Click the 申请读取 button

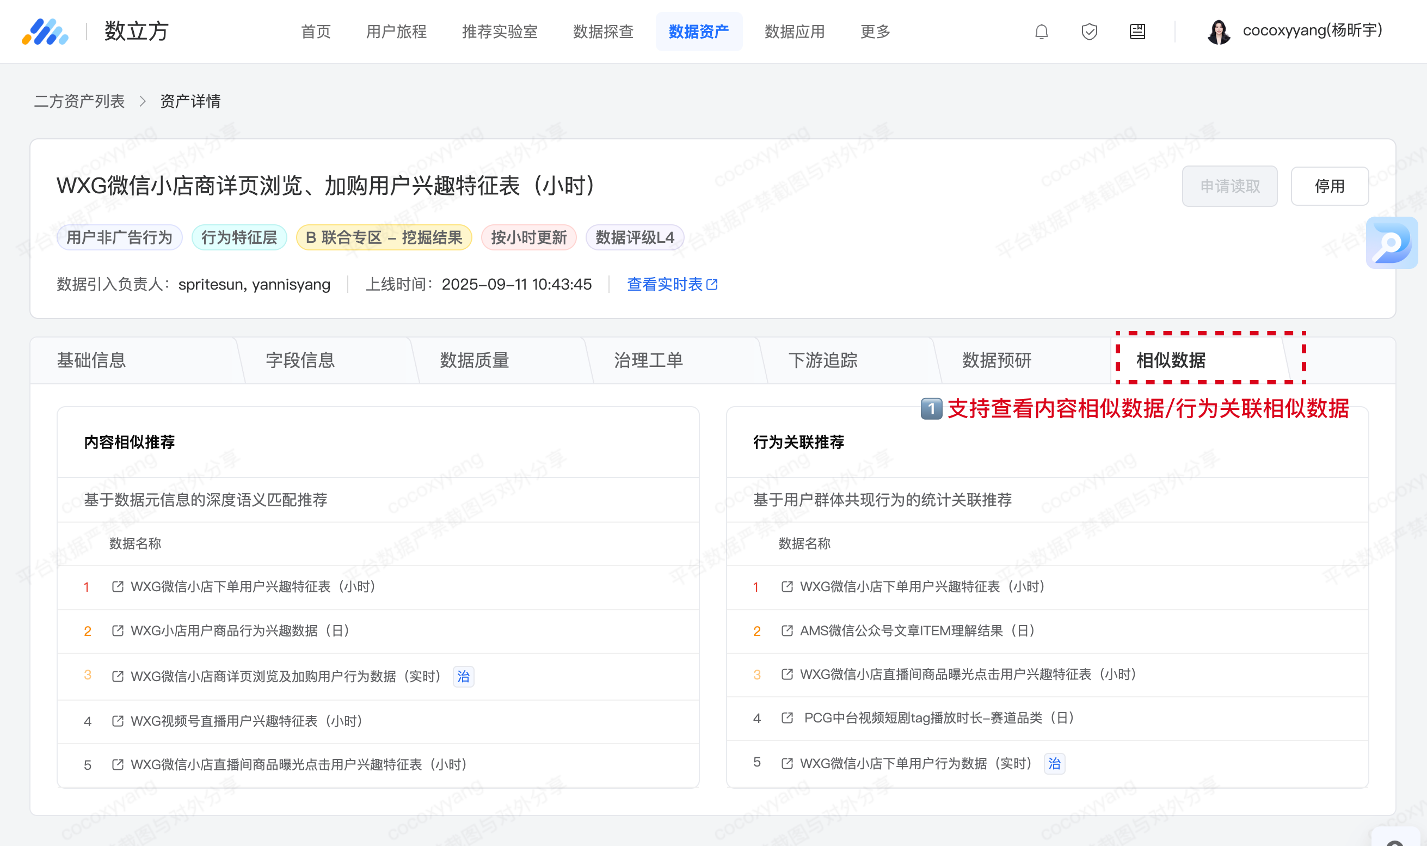[x=1229, y=186]
